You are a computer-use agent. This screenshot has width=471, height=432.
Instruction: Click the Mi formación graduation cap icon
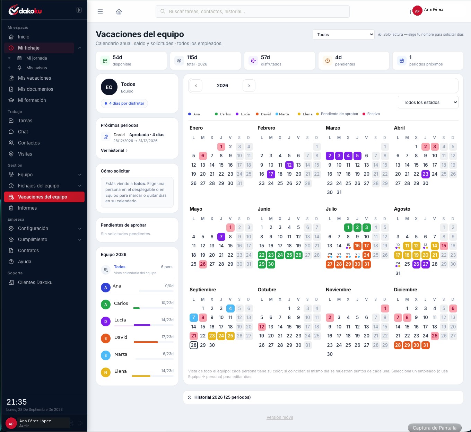click(11, 100)
